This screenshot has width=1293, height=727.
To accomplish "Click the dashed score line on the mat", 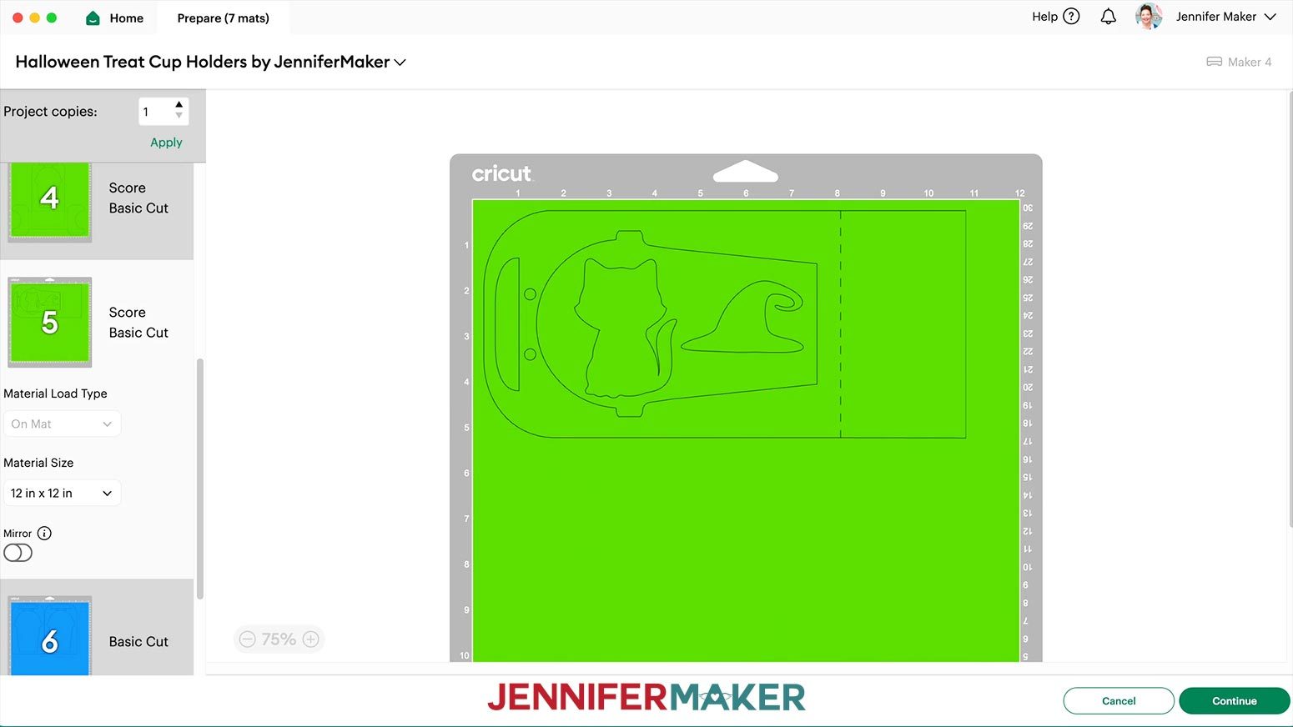I will tap(840, 324).
